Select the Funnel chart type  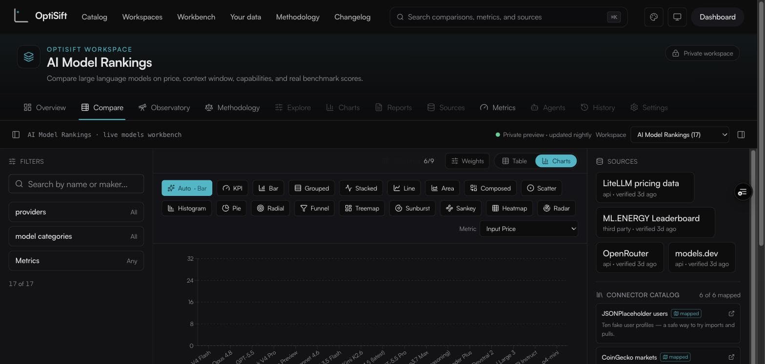[x=314, y=208]
